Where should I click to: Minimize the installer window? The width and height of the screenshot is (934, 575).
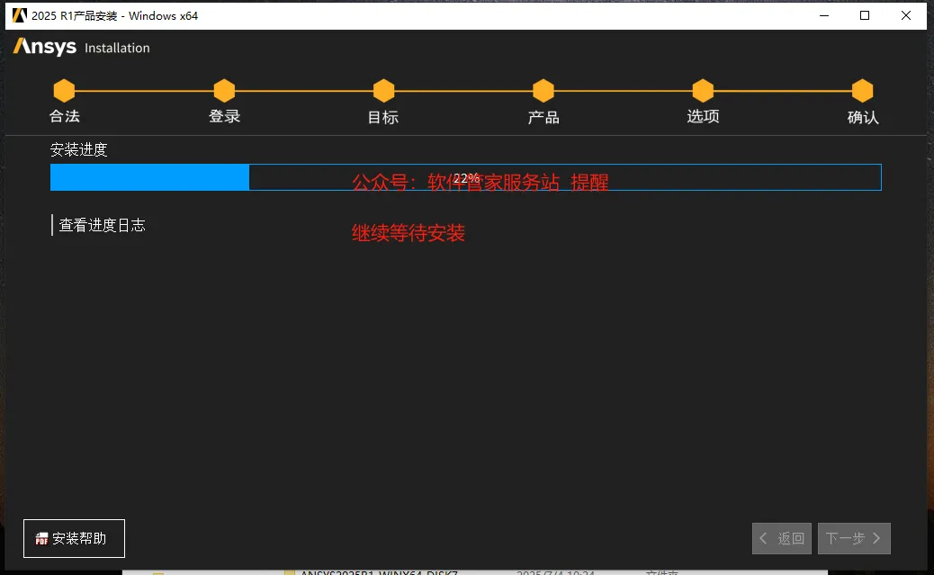824,15
